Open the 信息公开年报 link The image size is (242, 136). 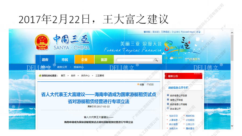[x=176, y=100]
